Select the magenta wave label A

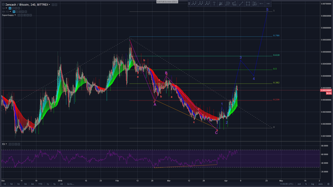[x=155, y=104]
